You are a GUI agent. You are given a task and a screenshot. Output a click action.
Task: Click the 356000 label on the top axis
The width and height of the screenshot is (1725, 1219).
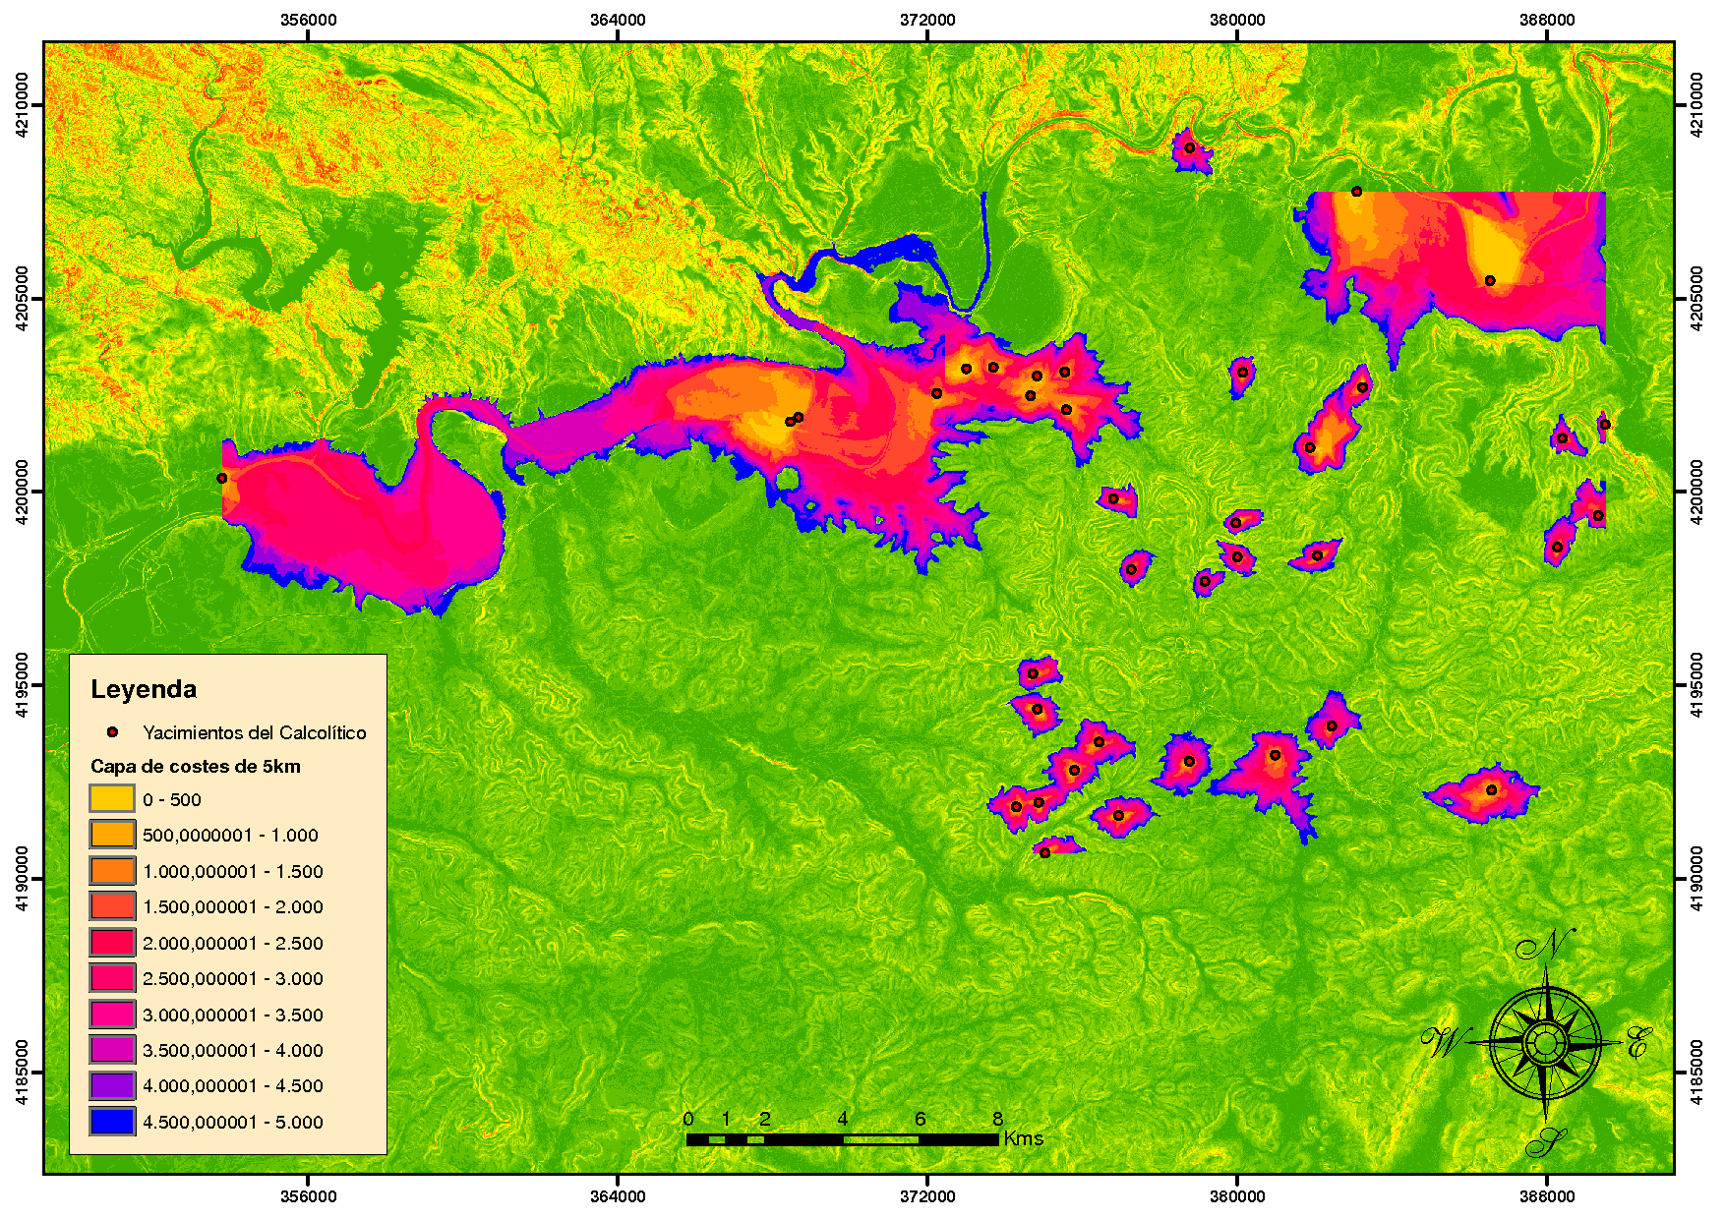point(309,20)
